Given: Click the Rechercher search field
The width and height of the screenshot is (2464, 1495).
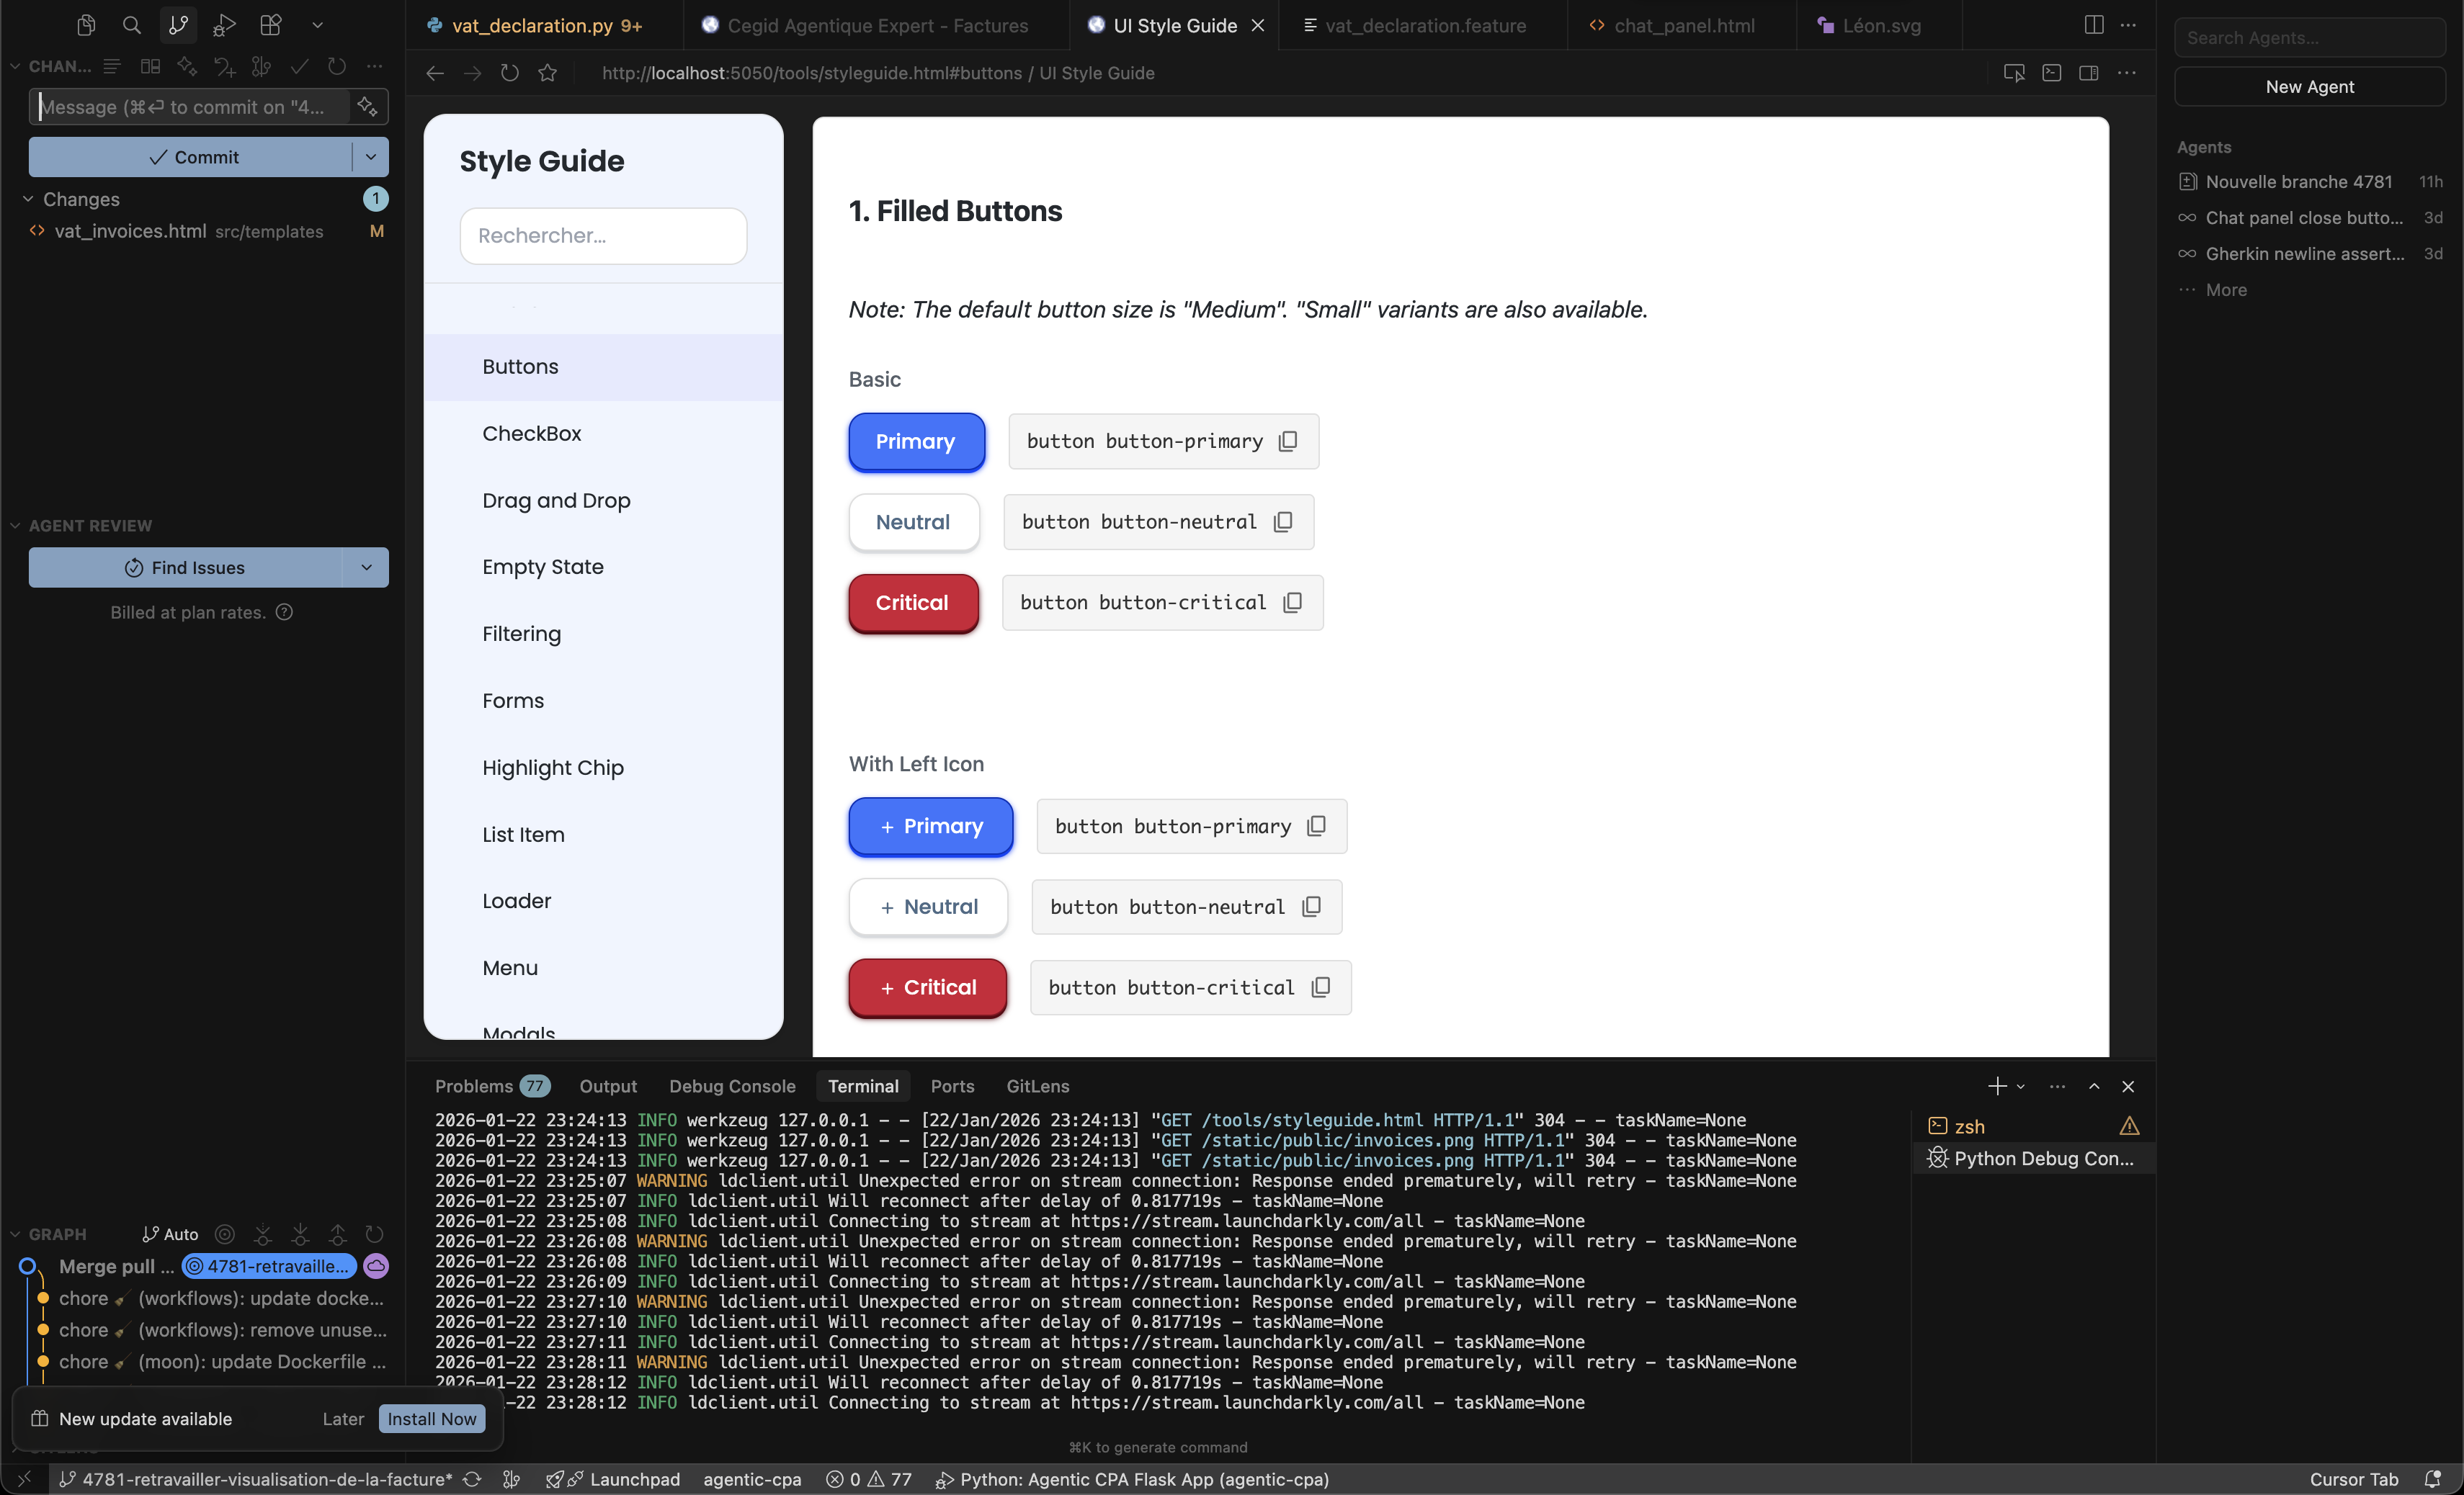Looking at the screenshot, I should coord(603,235).
